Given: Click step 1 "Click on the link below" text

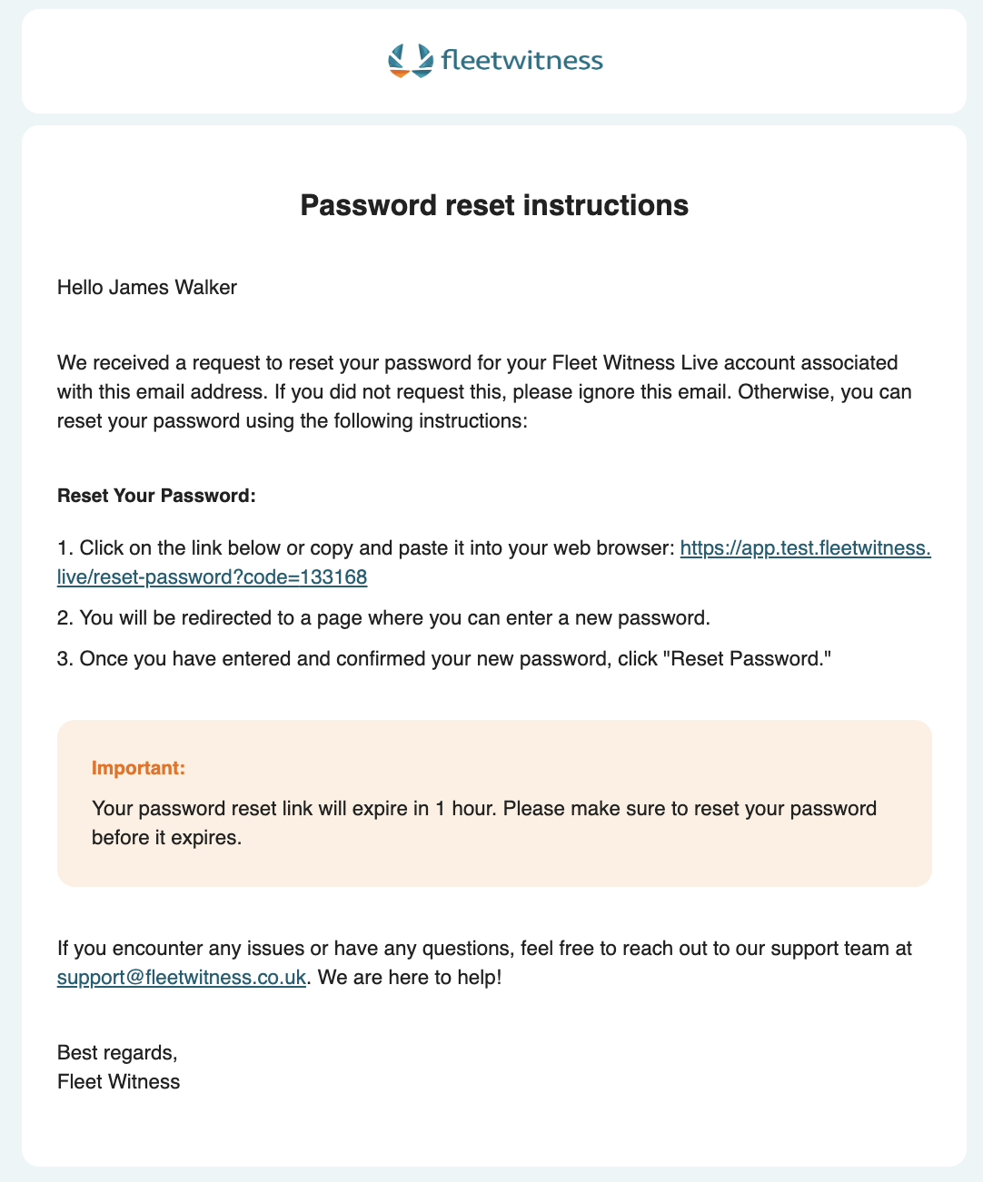Looking at the screenshot, I should click(x=365, y=548).
